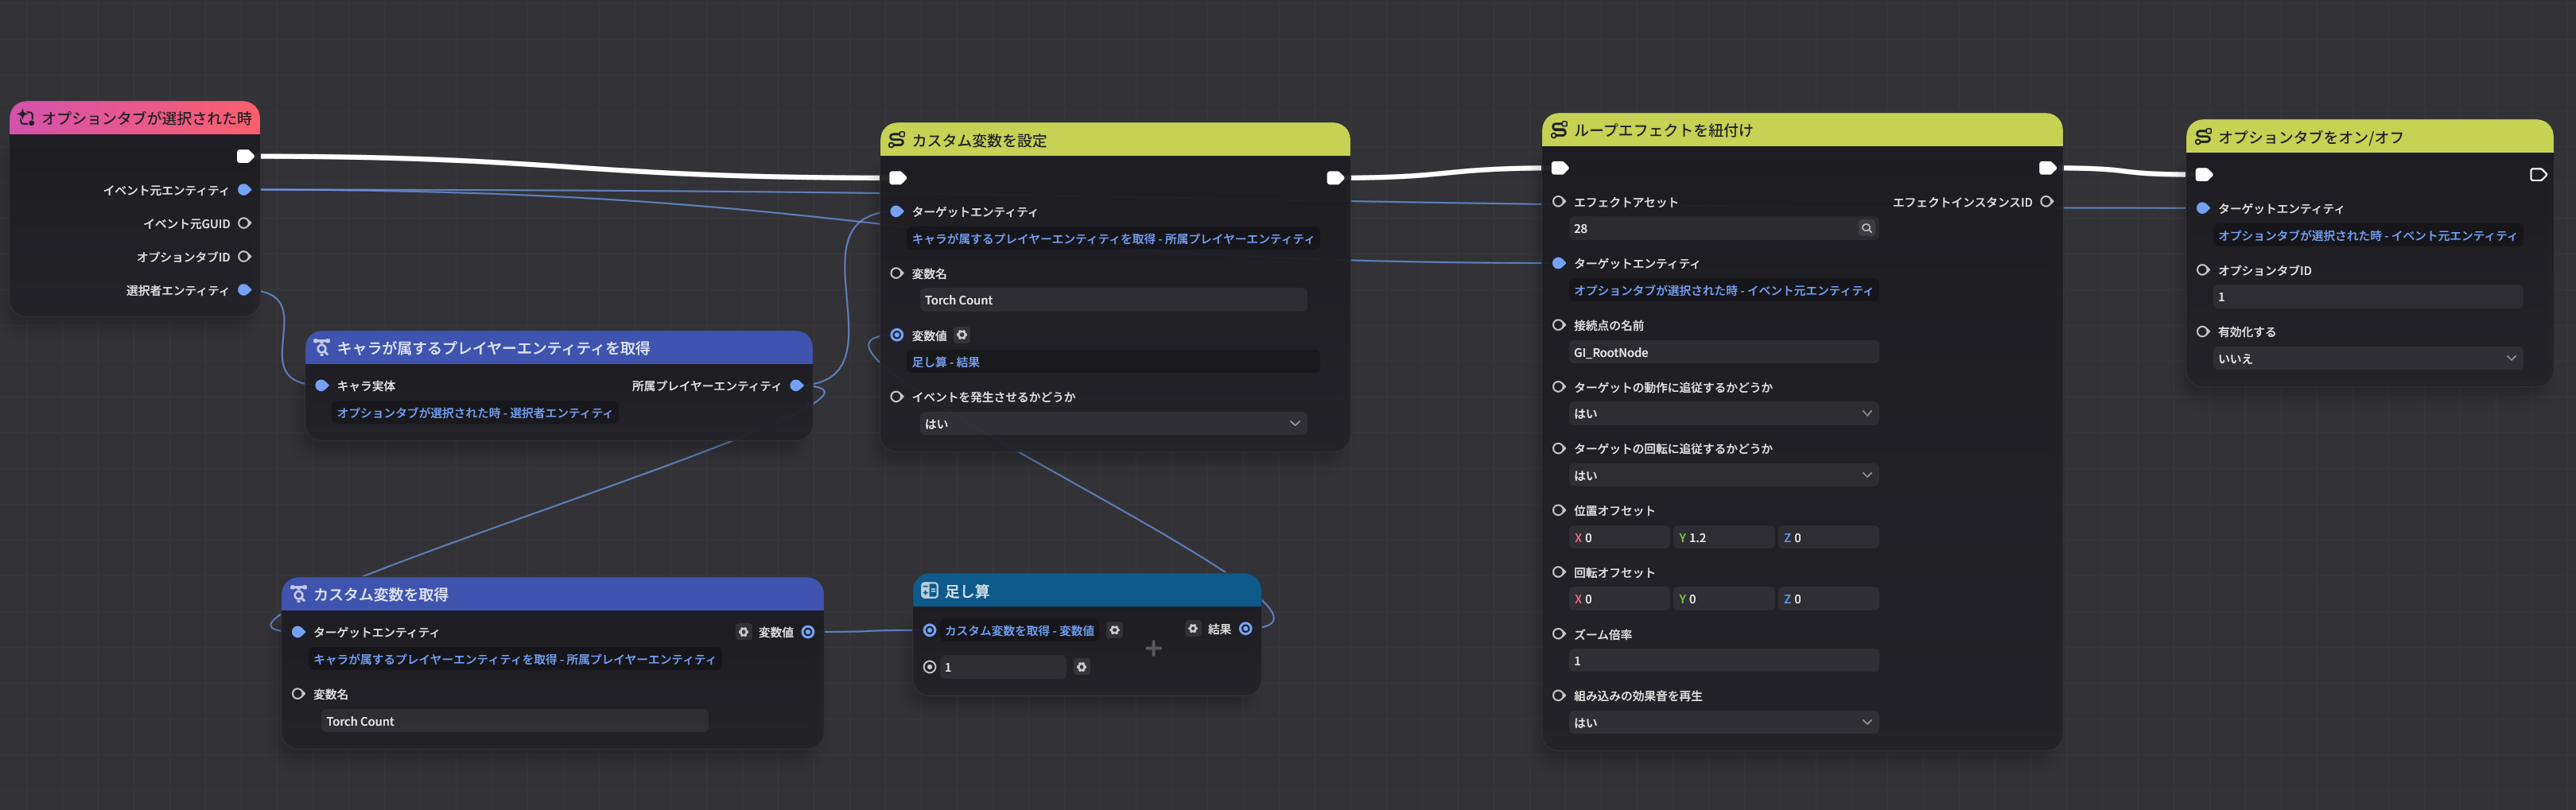Toggle the input mode radio on the 足し算 value 1
This screenshot has width=2576, height=810.
coord(929,666)
